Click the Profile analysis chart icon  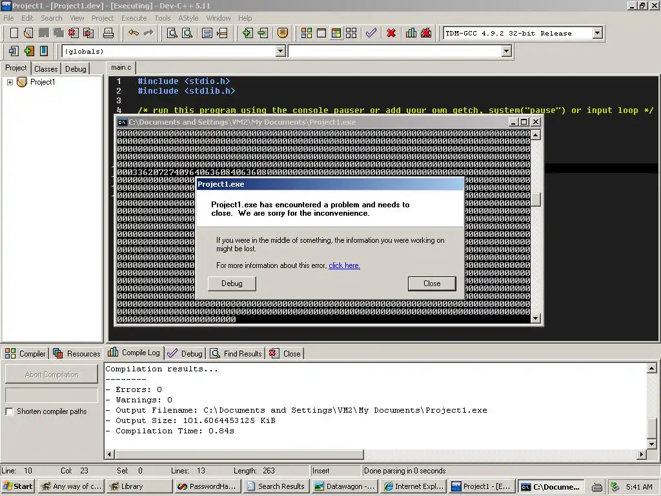point(411,33)
